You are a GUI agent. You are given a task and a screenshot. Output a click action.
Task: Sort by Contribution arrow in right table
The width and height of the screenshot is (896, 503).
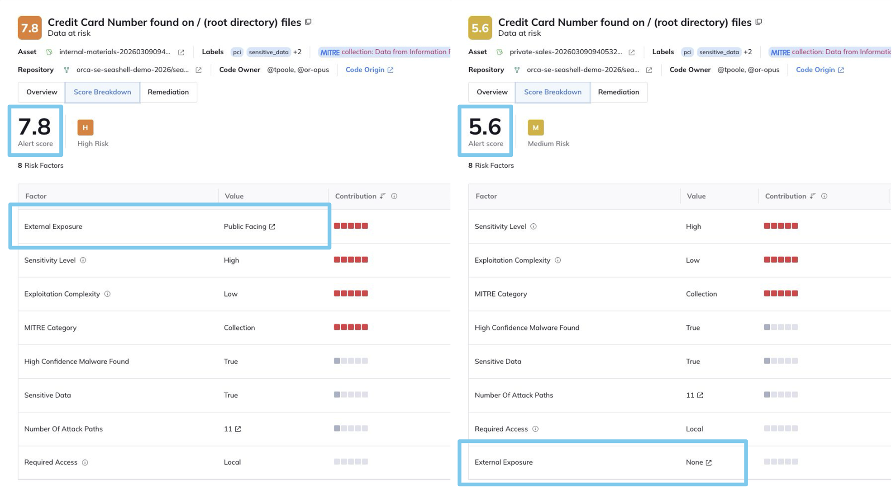pos(813,196)
